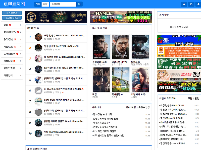
Task: Click the 토렌트하자 site logo
Action: [14, 4]
